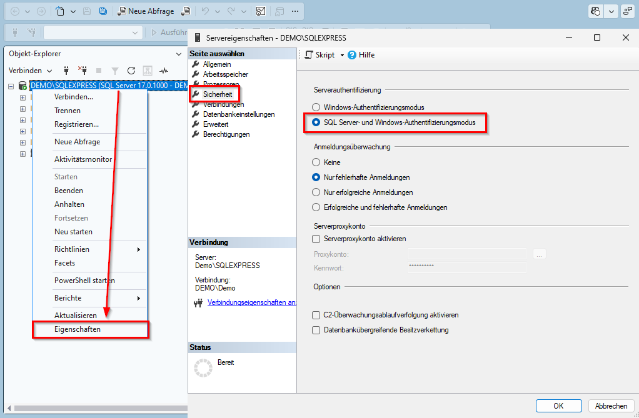Click the stop square icon in Objekt-Explorer
The width and height of the screenshot is (639, 418).
pyautogui.click(x=99, y=71)
